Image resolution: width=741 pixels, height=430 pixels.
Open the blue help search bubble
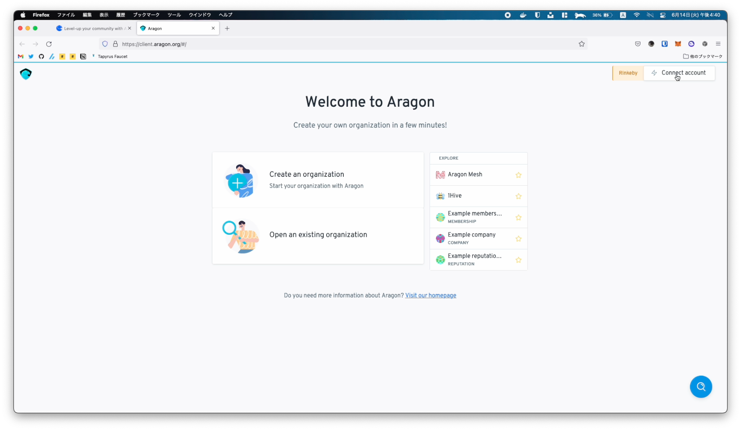tap(701, 387)
